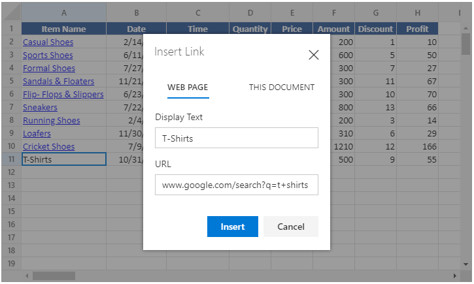The width and height of the screenshot is (474, 284).
Task: Click the vertical scrollbar down arrow
Action: click(x=466, y=264)
